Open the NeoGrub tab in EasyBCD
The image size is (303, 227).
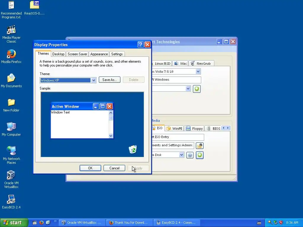click(201, 64)
